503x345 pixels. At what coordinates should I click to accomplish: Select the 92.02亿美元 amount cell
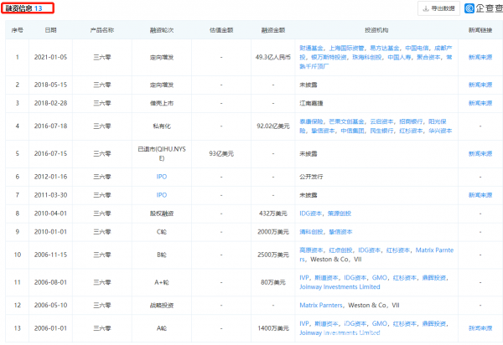click(x=273, y=126)
